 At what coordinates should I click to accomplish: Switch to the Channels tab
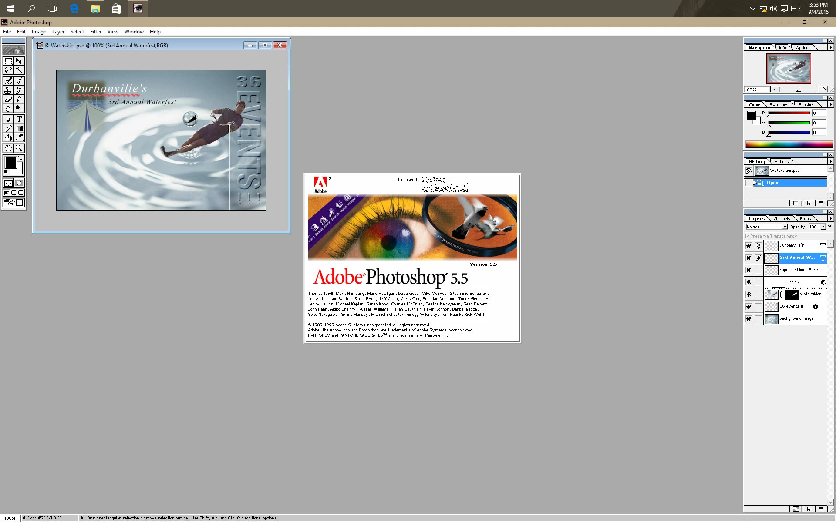coord(782,219)
